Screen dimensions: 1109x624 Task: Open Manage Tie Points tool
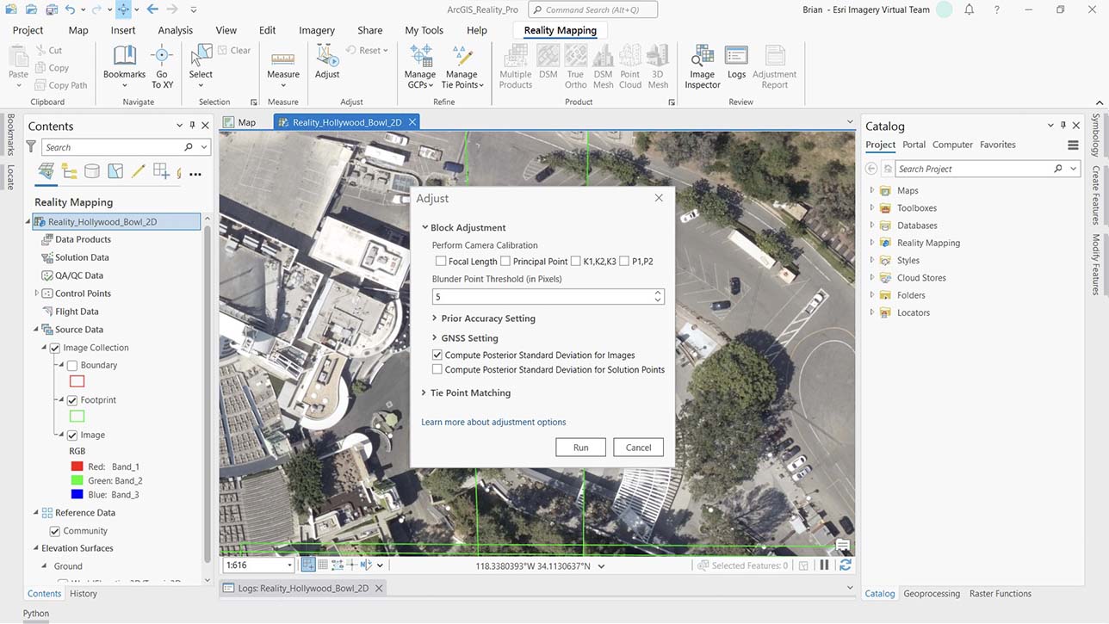point(462,66)
